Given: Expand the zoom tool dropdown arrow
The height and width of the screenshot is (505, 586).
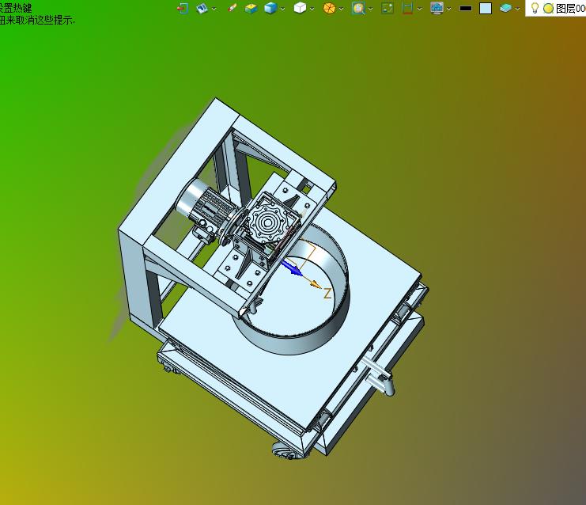Looking at the screenshot, I should pyautogui.click(x=370, y=9).
